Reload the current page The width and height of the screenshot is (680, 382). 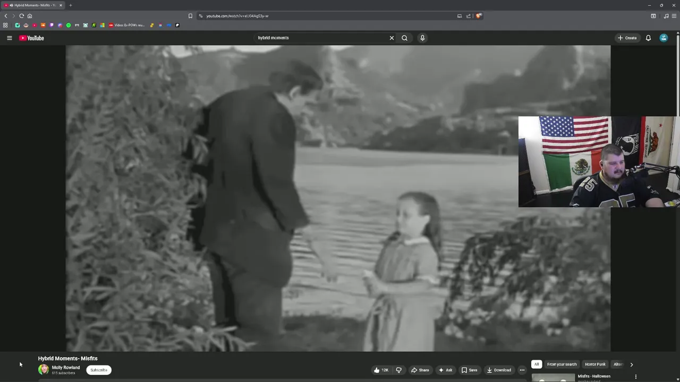pos(21,16)
